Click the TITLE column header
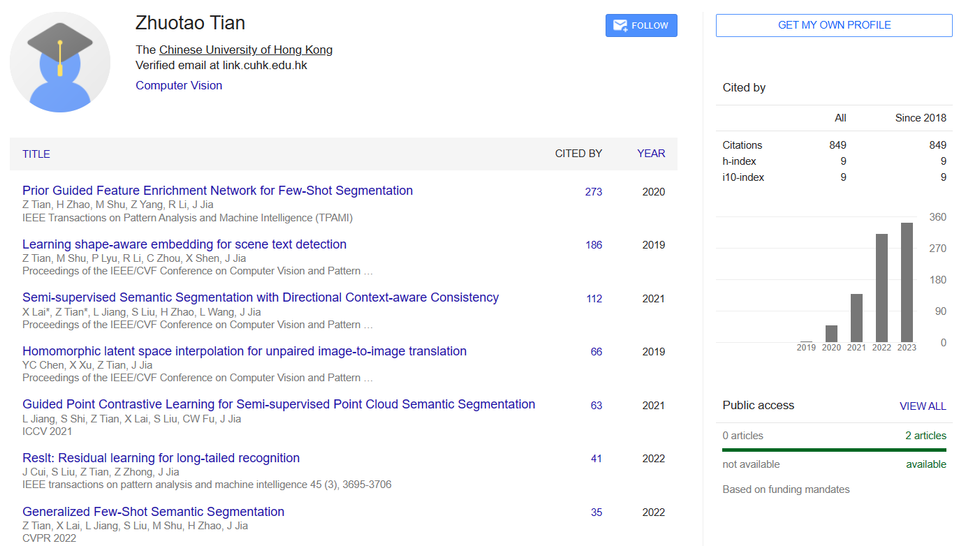 pos(36,153)
